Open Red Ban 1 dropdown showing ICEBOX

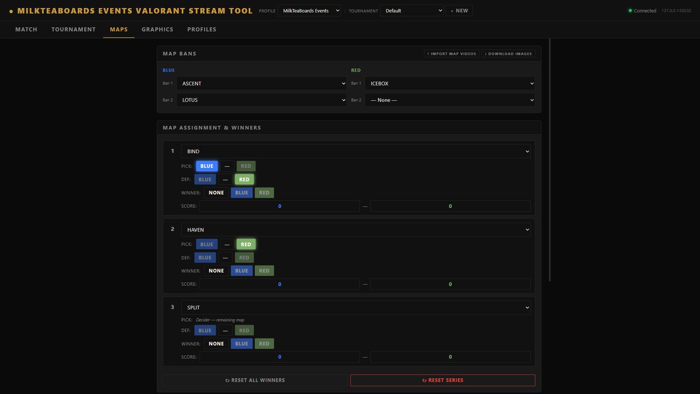[450, 83]
